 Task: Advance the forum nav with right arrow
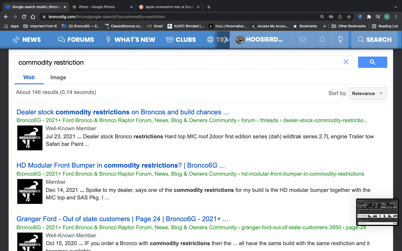pyautogui.click(x=226, y=40)
